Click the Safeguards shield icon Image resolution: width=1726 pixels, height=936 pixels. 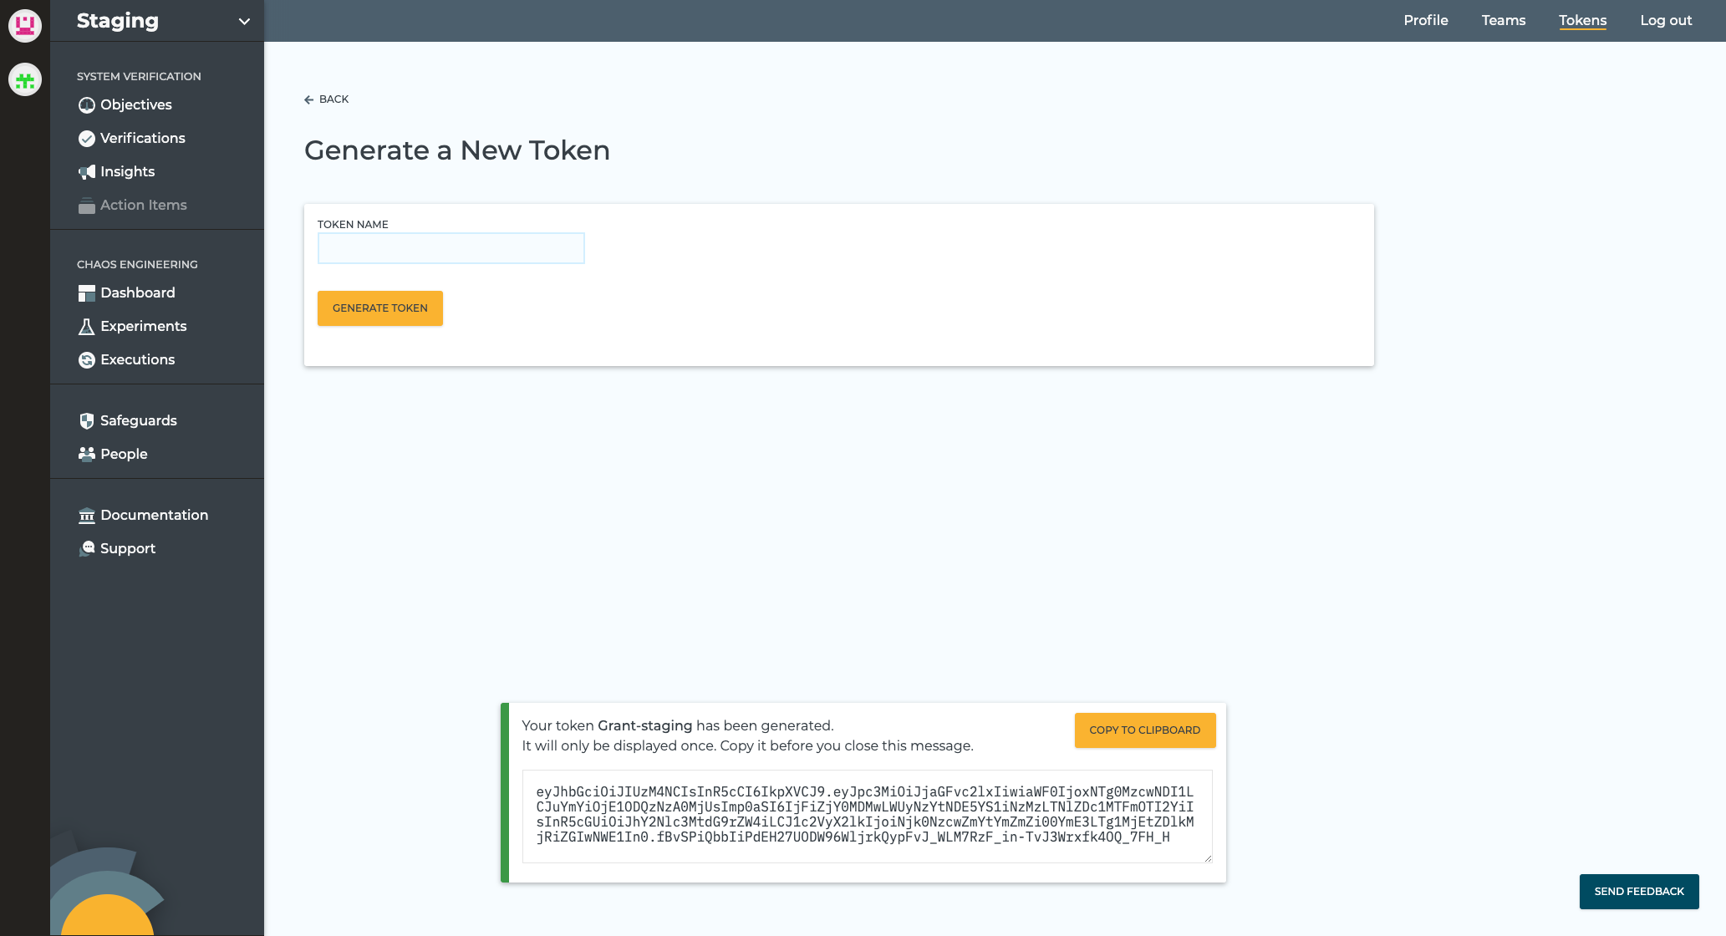pos(86,421)
